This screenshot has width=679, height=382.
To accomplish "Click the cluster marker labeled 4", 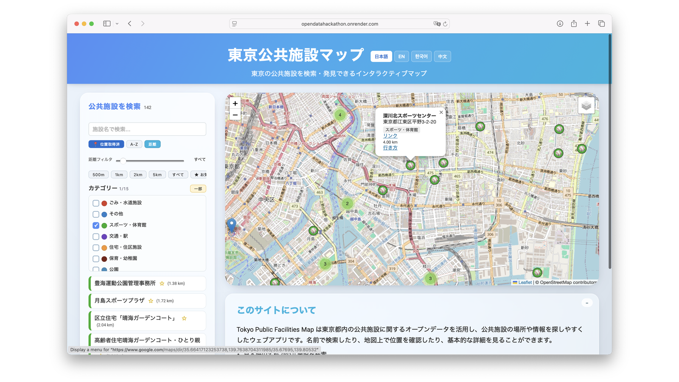I will click(x=340, y=115).
